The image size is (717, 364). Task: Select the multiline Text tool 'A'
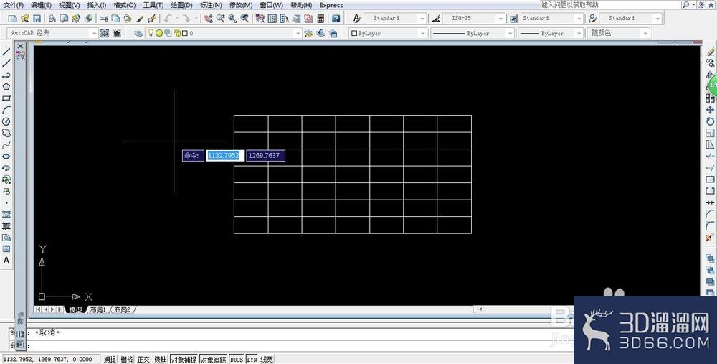pos(6,261)
